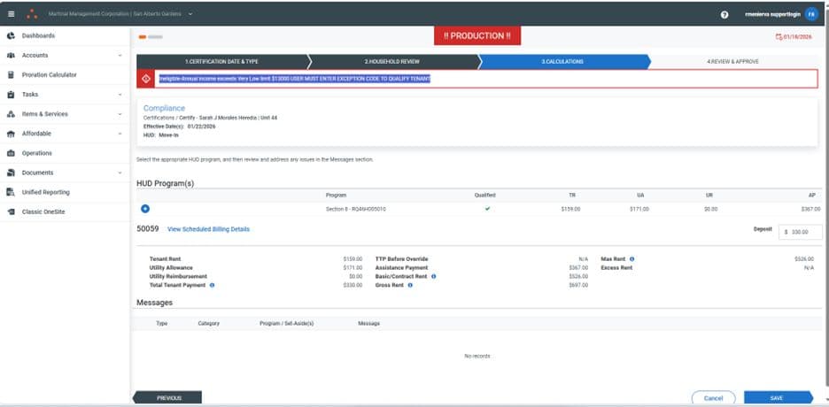Click the Compliance heading link

pos(165,108)
